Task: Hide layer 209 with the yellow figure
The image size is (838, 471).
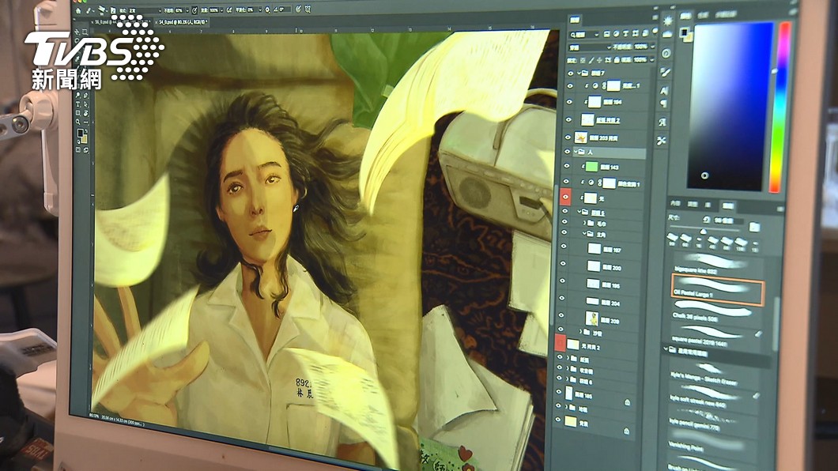Action: (x=563, y=317)
